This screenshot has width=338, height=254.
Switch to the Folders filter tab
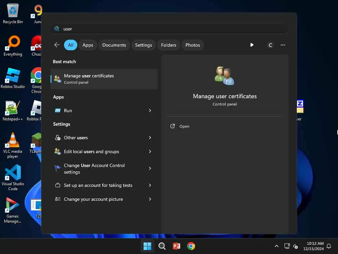point(169,45)
